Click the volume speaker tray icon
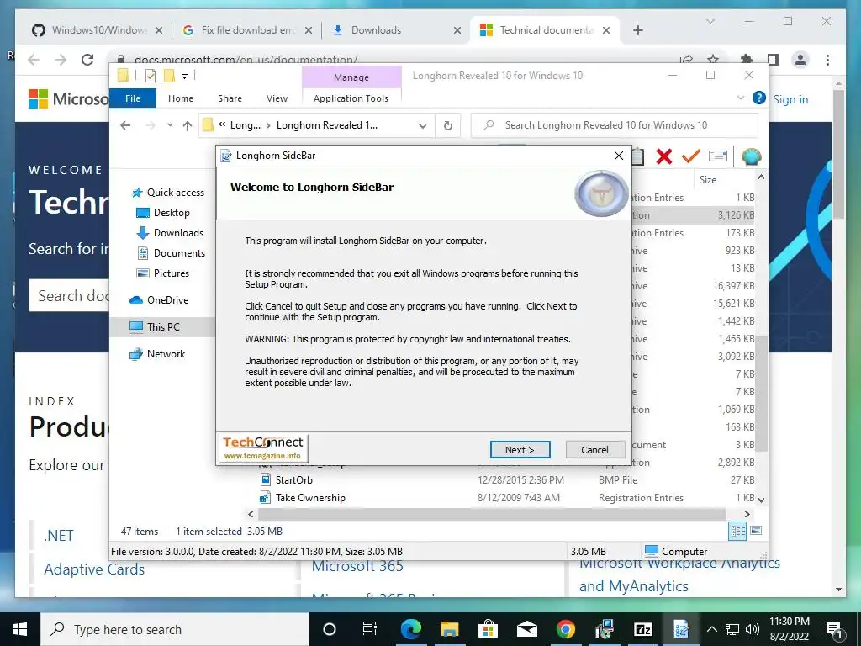The width and height of the screenshot is (861, 646). click(x=753, y=629)
